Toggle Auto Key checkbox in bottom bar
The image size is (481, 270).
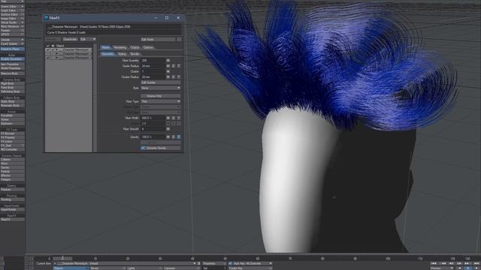tap(231, 263)
